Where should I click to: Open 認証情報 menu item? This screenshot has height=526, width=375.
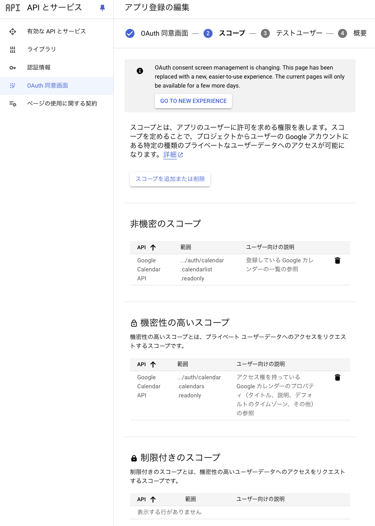[x=57, y=68]
